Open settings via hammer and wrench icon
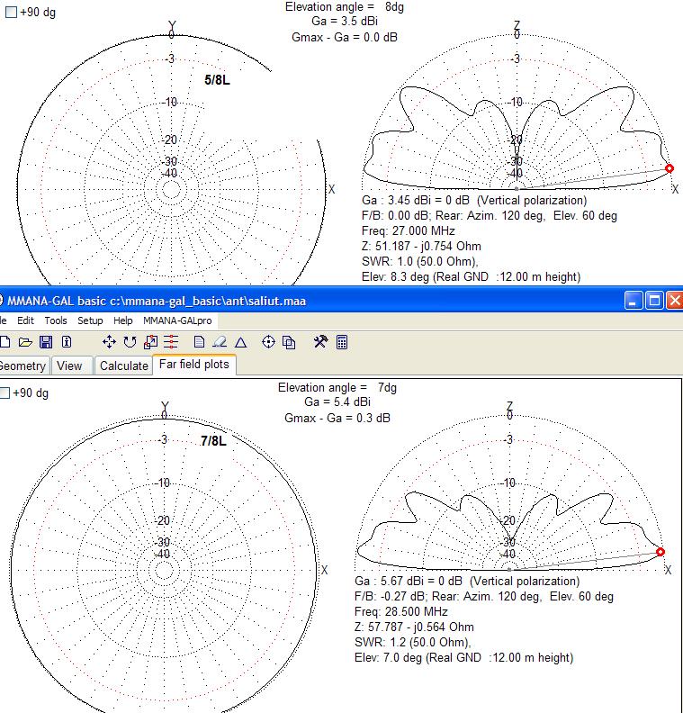Image resolution: width=683 pixels, height=713 pixels. (x=320, y=341)
